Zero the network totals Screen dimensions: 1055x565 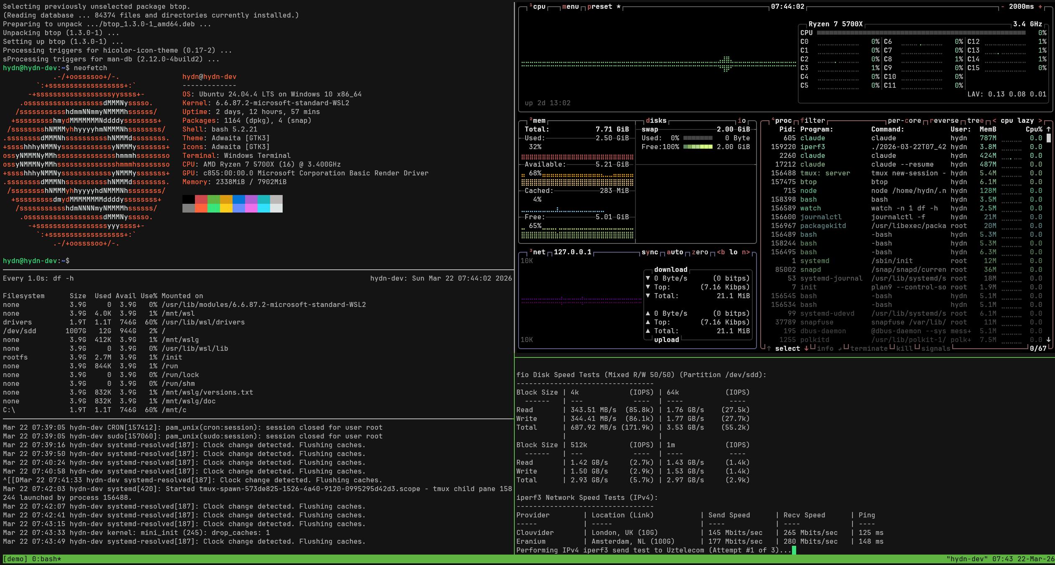coord(700,252)
